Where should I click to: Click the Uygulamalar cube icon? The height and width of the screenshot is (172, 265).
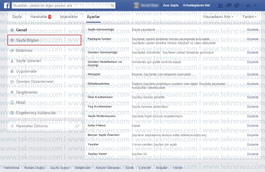click(12, 71)
